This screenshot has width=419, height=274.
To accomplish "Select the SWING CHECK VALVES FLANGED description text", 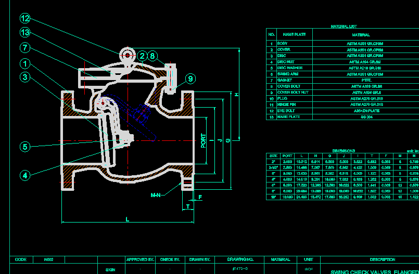I will tap(375, 272).
